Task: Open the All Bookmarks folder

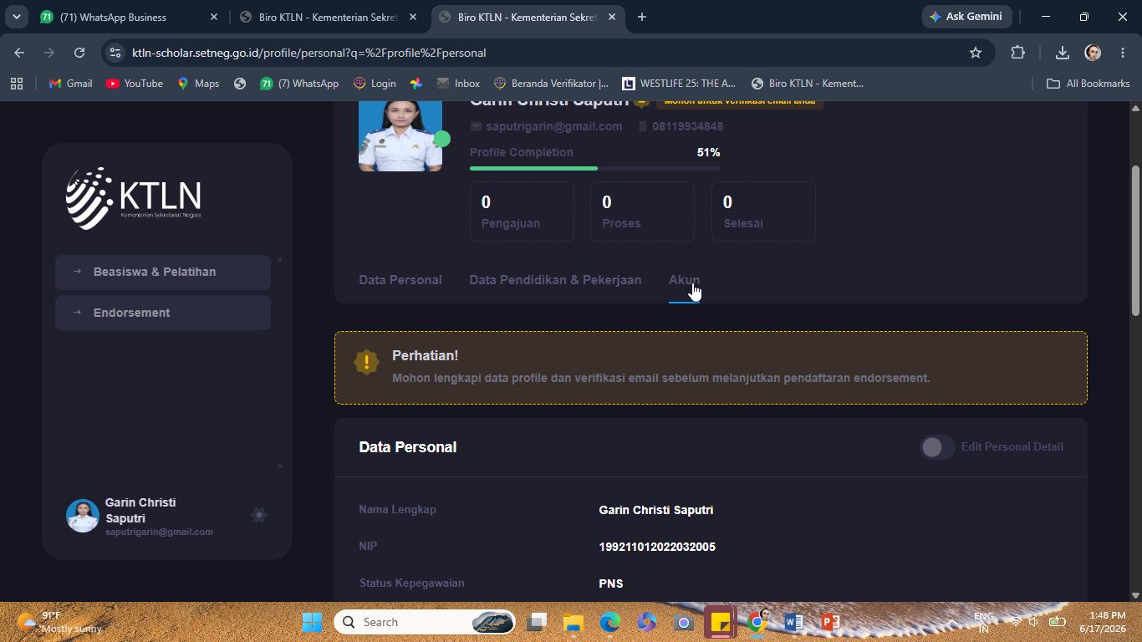Action: point(1088,84)
